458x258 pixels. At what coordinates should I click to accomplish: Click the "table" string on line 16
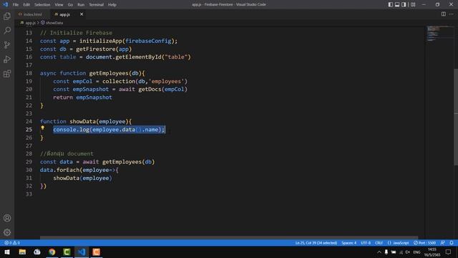click(176, 57)
